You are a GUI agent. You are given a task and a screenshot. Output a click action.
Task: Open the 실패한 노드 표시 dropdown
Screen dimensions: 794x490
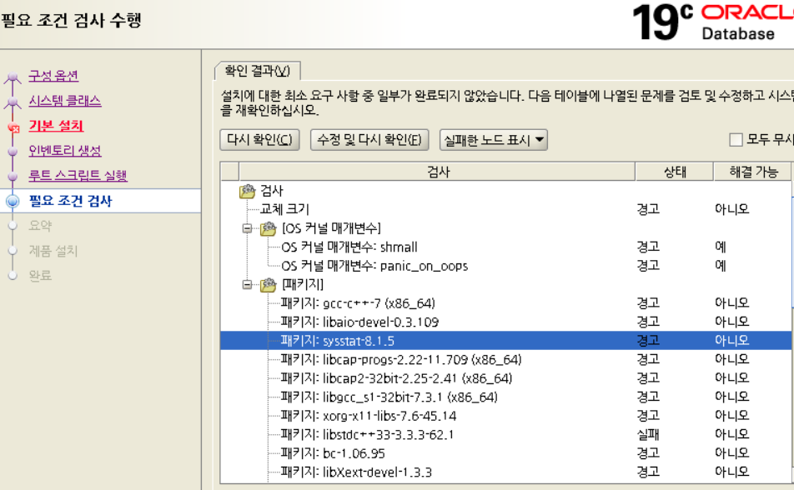494,140
